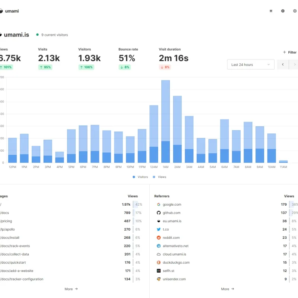
Task: Toggle Visitors series in chart legend
Action: point(140,177)
